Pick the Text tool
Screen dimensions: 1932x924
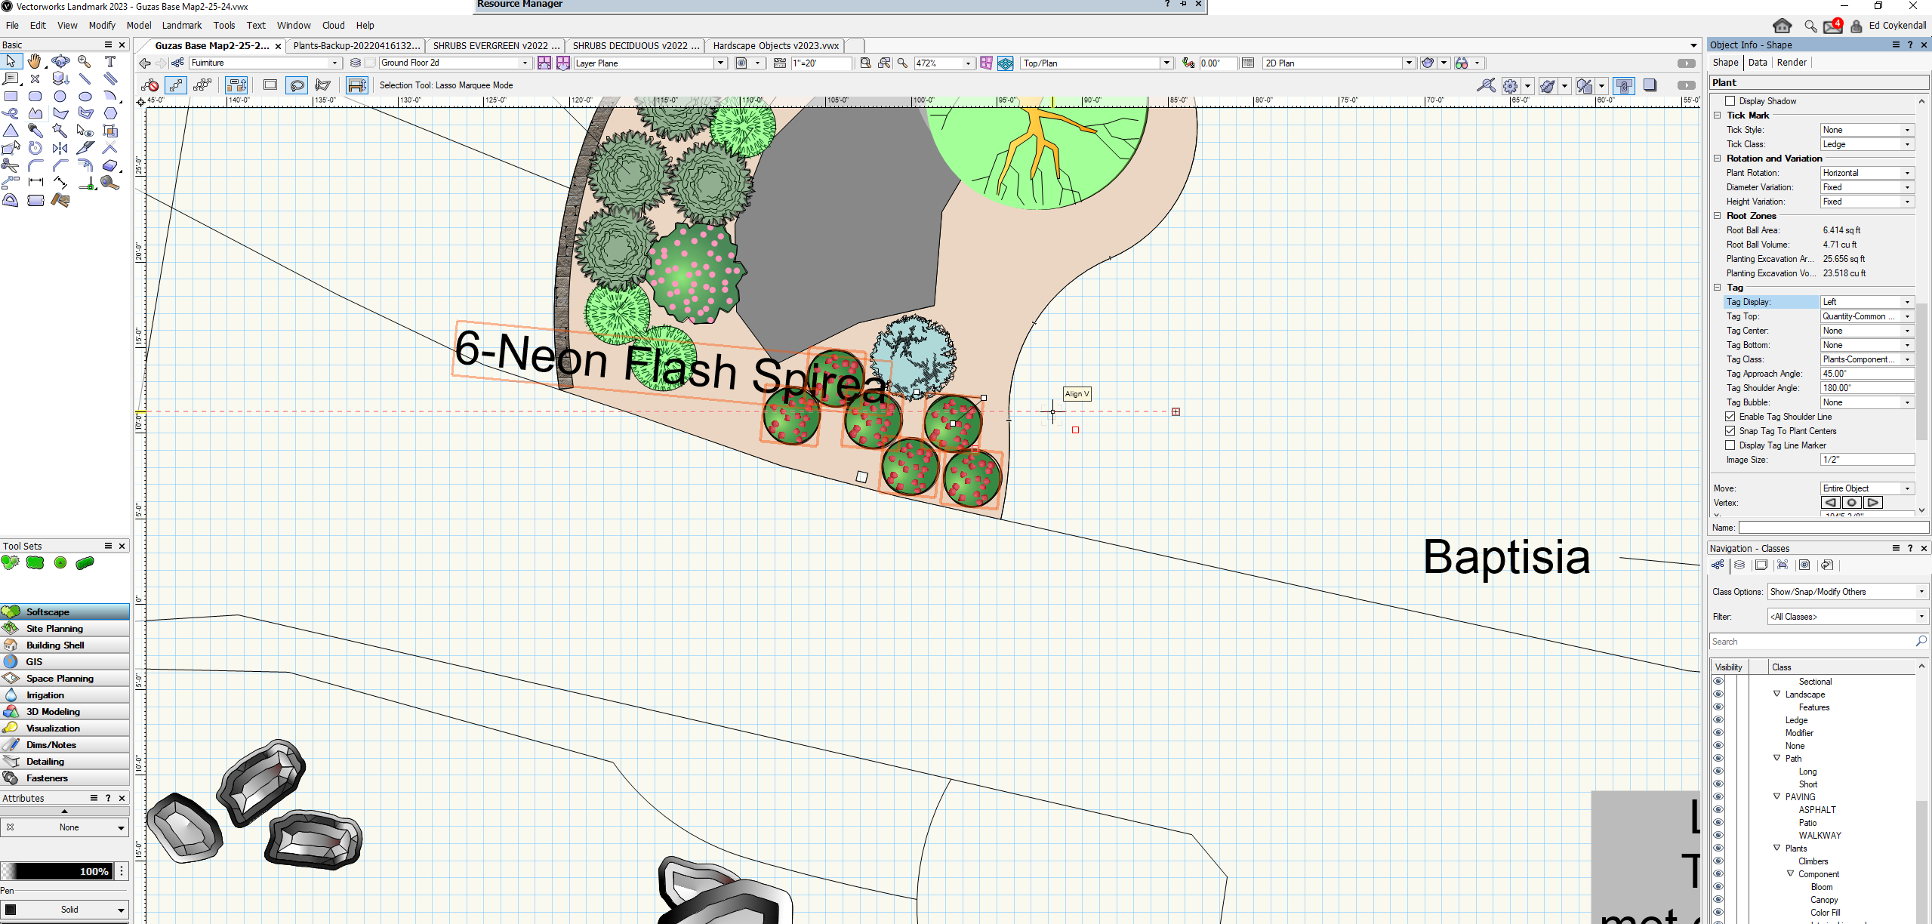[110, 61]
